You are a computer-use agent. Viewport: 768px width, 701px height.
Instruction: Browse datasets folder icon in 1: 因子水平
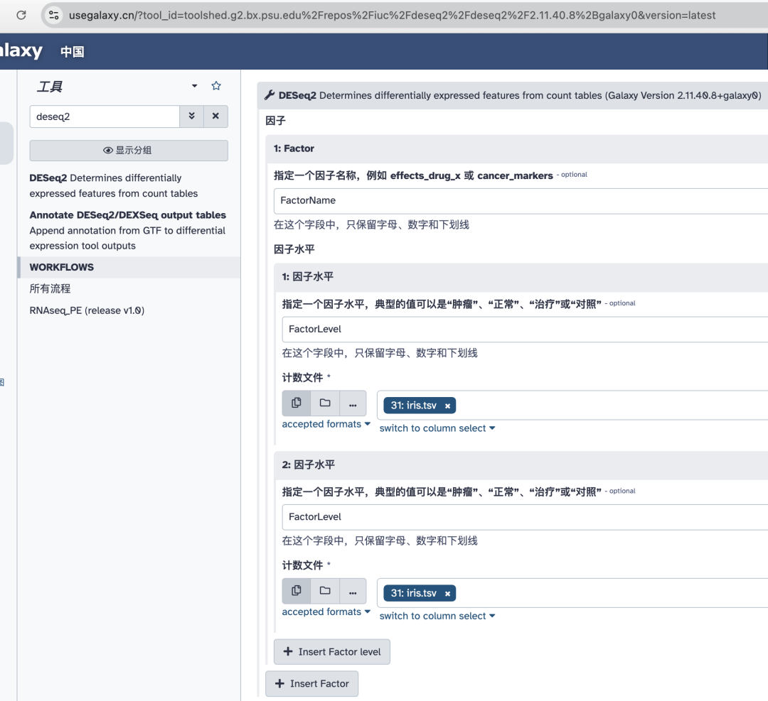(325, 403)
